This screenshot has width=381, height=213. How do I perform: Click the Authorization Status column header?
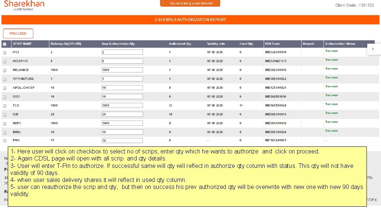tap(340, 44)
